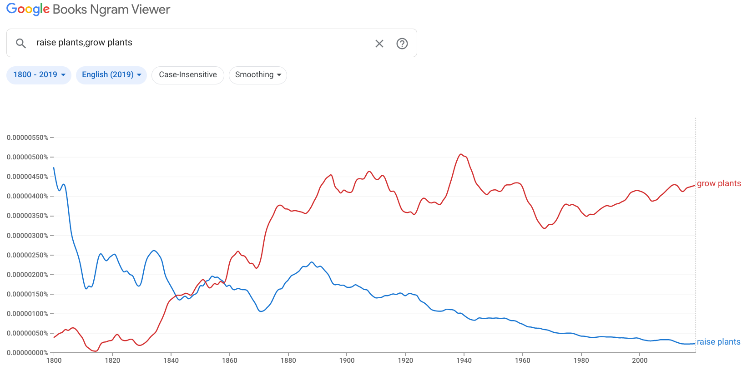Click the 2000 x-axis year label
The image size is (747, 370).
[640, 360]
